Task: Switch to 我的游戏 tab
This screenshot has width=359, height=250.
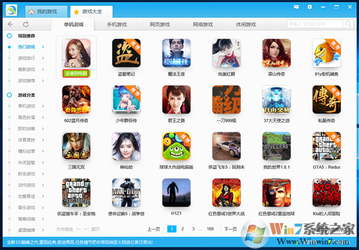Action: (46, 11)
